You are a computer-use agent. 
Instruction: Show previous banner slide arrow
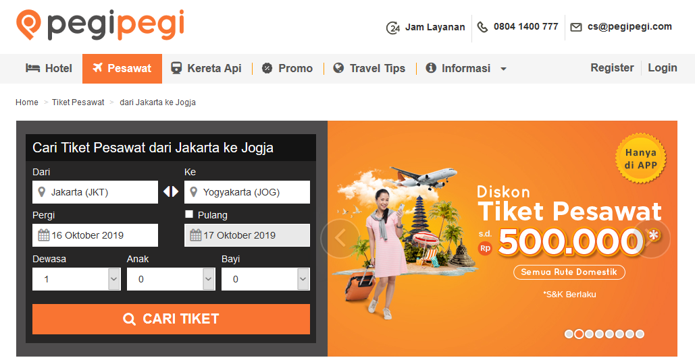coord(340,239)
